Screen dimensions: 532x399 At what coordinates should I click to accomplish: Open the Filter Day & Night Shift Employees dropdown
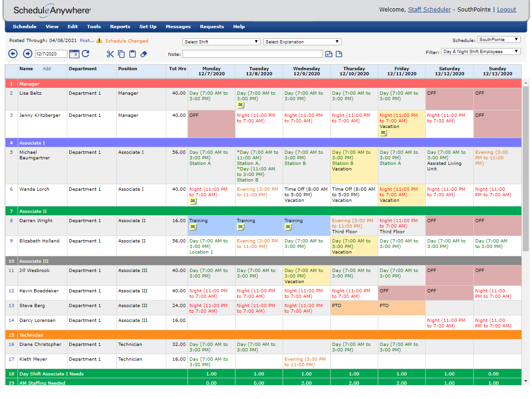[481, 52]
